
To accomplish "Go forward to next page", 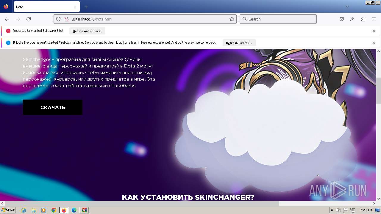I will pyautogui.click(x=18, y=19).
